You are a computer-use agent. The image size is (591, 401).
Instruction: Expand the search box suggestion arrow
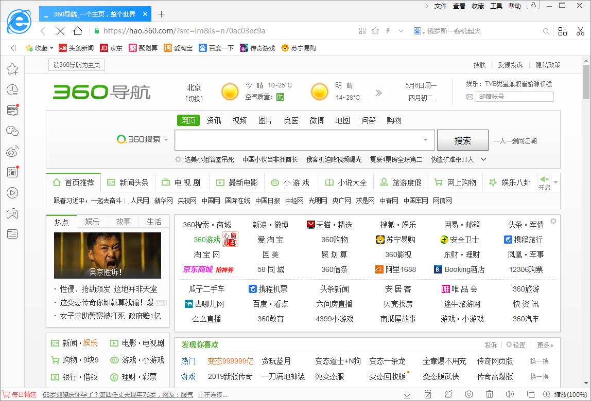pos(425,140)
